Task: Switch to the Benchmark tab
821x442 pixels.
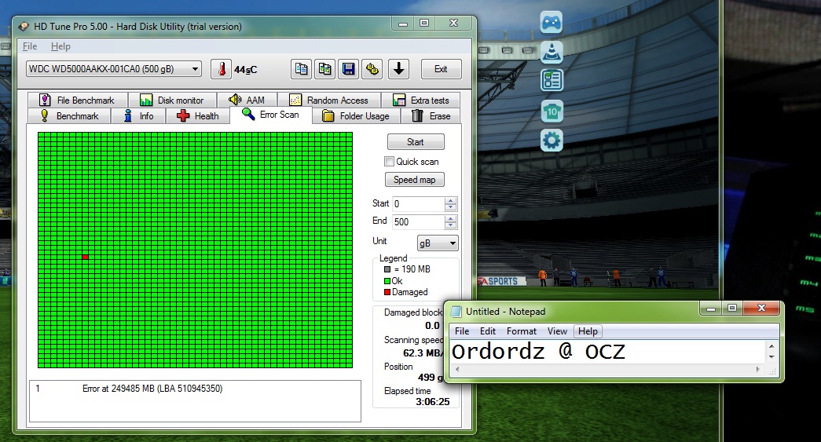Action: coord(69,116)
